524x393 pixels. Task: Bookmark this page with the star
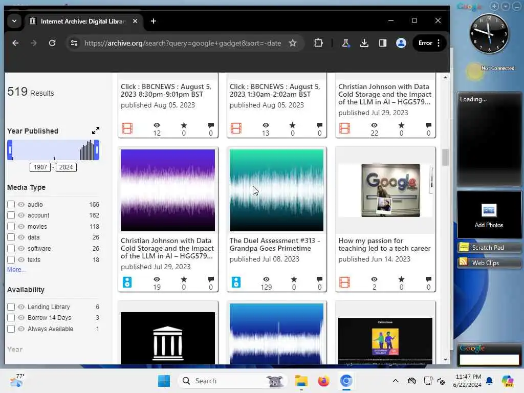(x=293, y=43)
